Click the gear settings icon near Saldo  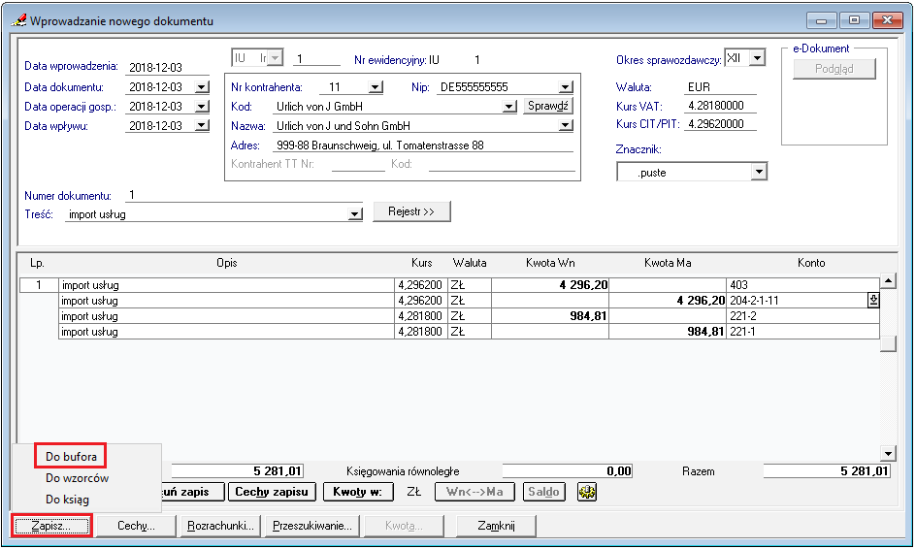(x=587, y=492)
